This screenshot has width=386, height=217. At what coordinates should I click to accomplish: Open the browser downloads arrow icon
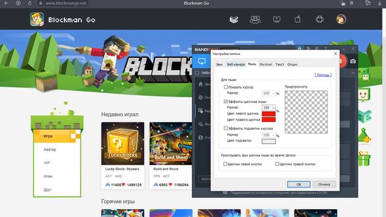pos(379,3)
